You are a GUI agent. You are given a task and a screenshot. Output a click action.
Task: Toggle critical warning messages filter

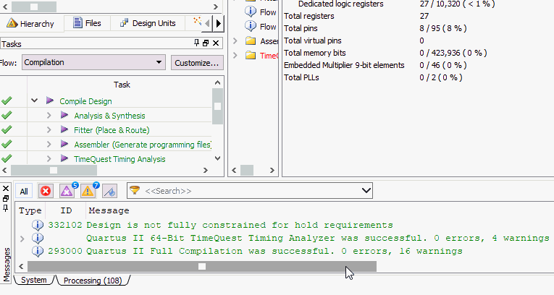tap(67, 192)
